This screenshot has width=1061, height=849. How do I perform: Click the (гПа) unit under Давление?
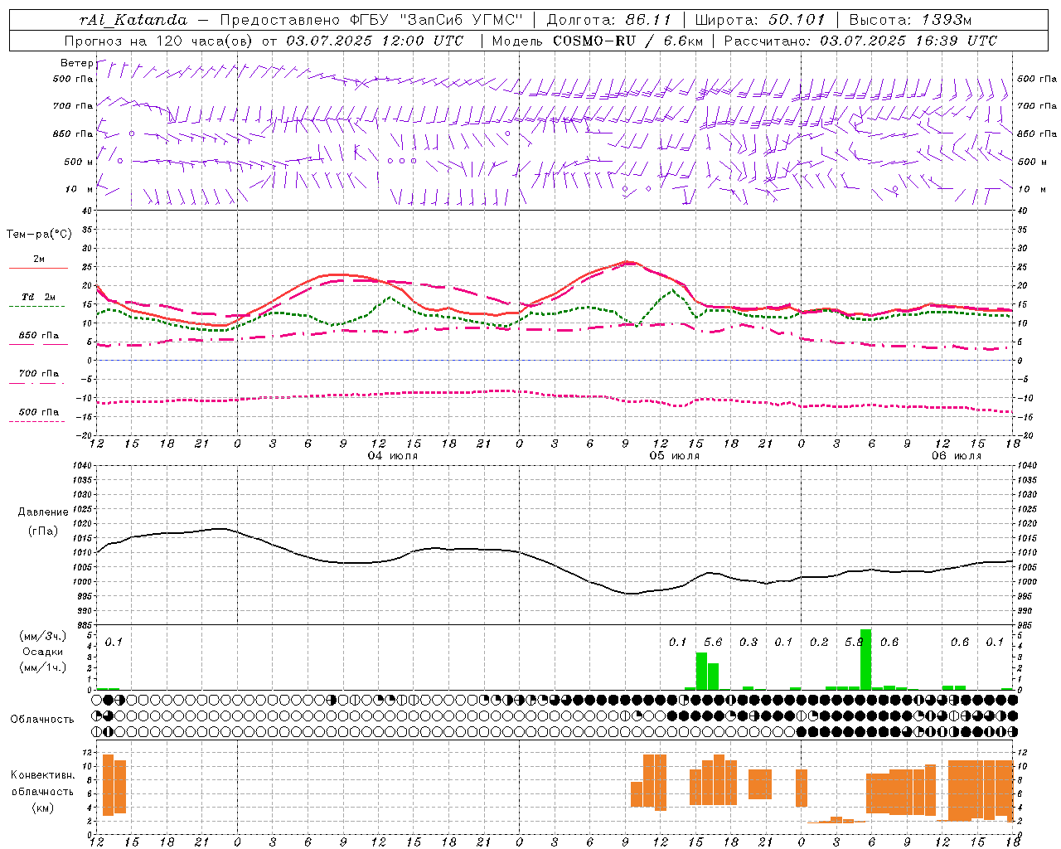(43, 531)
